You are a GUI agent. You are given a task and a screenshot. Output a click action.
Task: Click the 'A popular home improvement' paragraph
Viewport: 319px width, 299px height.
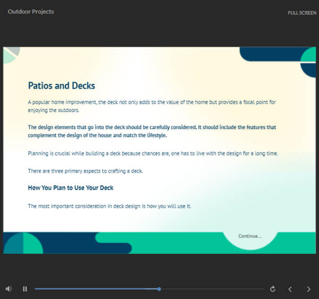152,106
